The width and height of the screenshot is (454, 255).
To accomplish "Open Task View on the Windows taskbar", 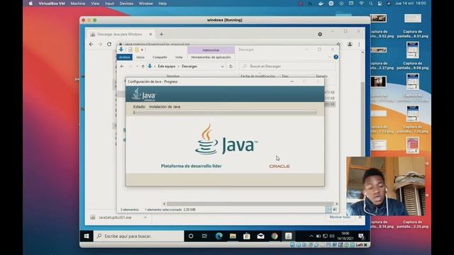I will pyautogui.click(x=204, y=236).
